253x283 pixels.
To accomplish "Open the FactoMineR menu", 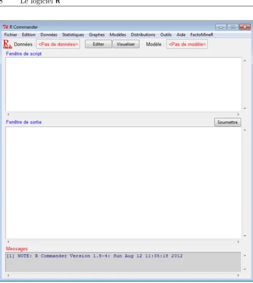I will click(202, 35).
